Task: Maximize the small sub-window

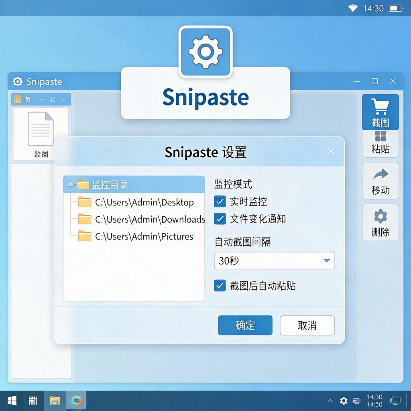Action: 53,100
